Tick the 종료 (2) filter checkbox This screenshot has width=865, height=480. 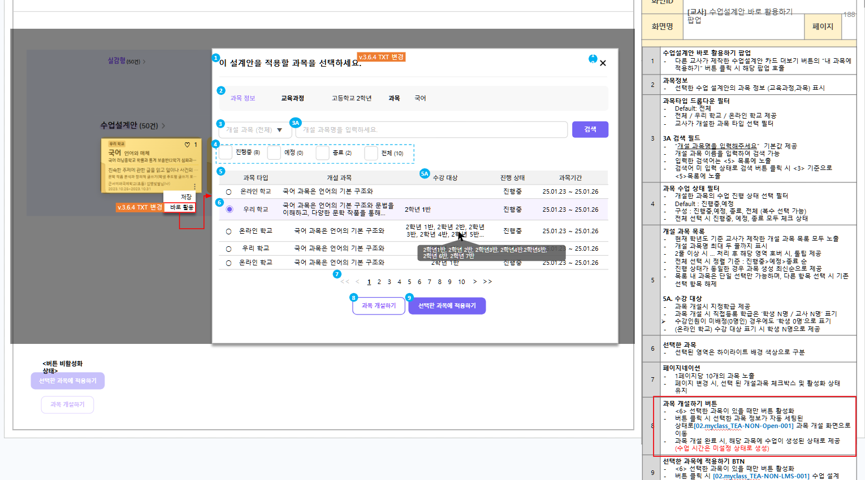pyautogui.click(x=322, y=153)
